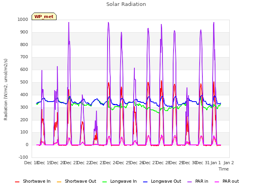Click the 0 y-axis tick label
Viewport: 253px width, 189px height.
(27, 145)
